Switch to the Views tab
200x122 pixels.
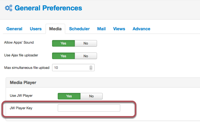tap(119, 29)
